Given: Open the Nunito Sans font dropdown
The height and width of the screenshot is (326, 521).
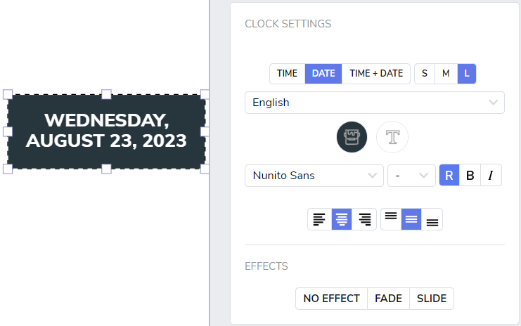Looking at the screenshot, I should coord(314,175).
